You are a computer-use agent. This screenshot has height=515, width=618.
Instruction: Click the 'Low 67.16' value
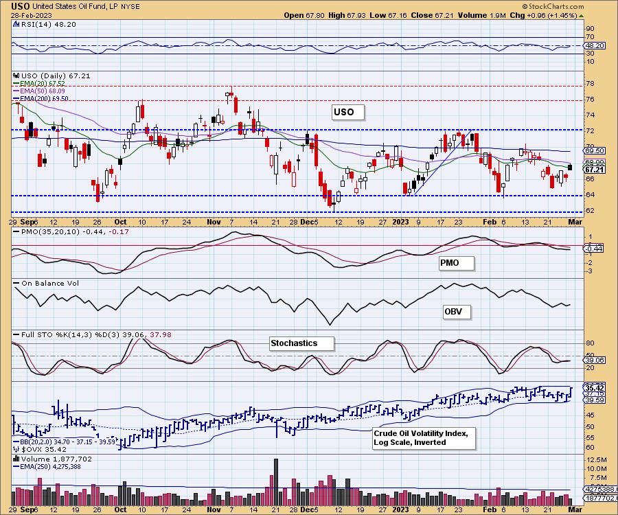[x=387, y=15]
